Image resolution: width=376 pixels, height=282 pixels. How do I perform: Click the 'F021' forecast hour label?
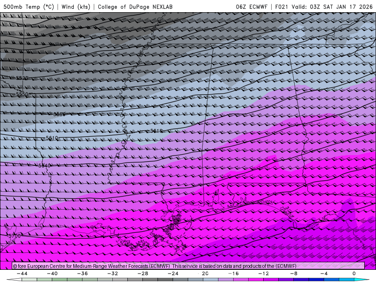click(282, 7)
